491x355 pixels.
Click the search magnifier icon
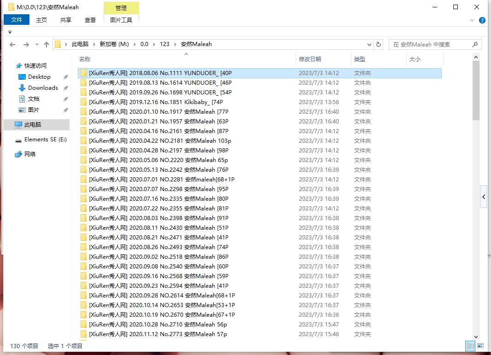click(475, 45)
